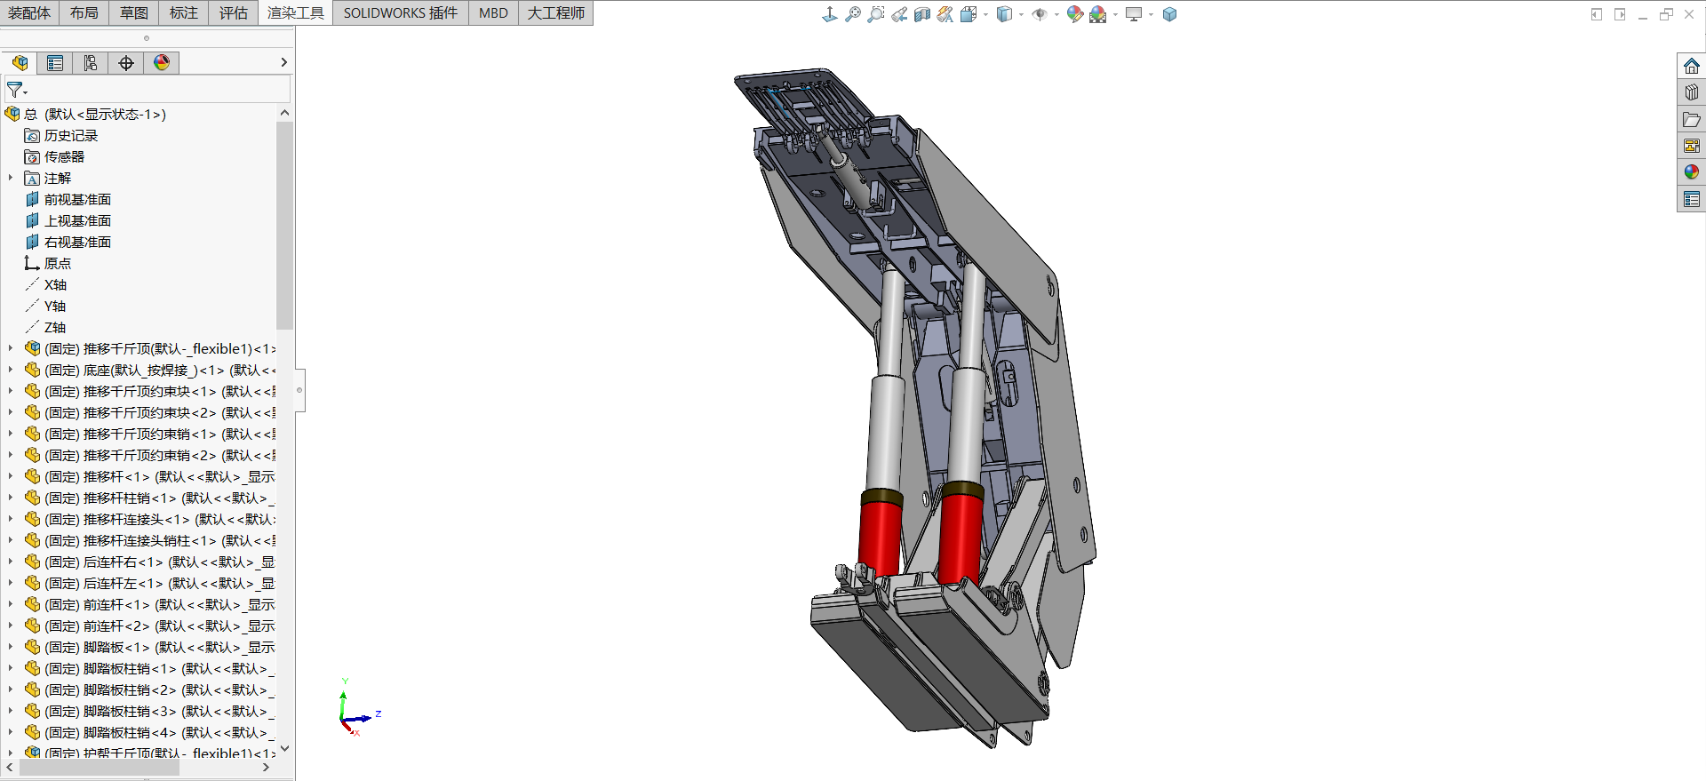Select 上视基准面 plane
This screenshot has height=781, width=1706.
click(68, 220)
